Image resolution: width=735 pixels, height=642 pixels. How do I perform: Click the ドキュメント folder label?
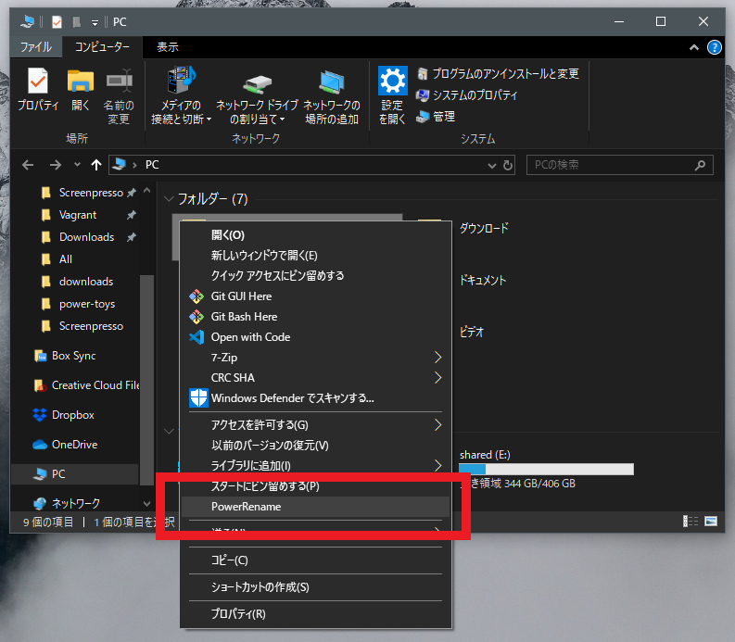pyautogui.click(x=483, y=280)
